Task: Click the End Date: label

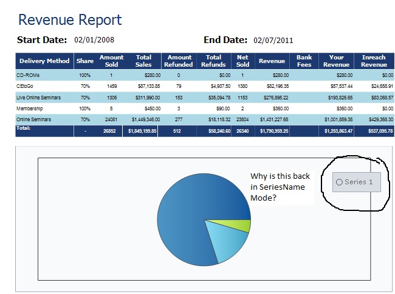Action: [x=225, y=40]
